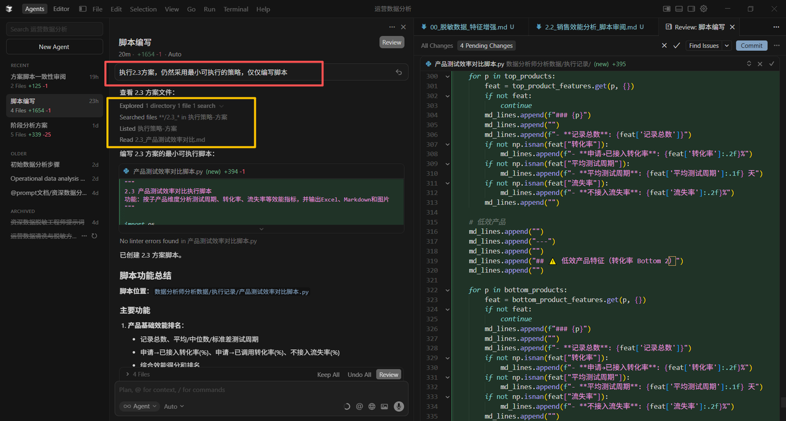Toggle the right side panel layout icon
The image size is (786, 421).
point(691,9)
